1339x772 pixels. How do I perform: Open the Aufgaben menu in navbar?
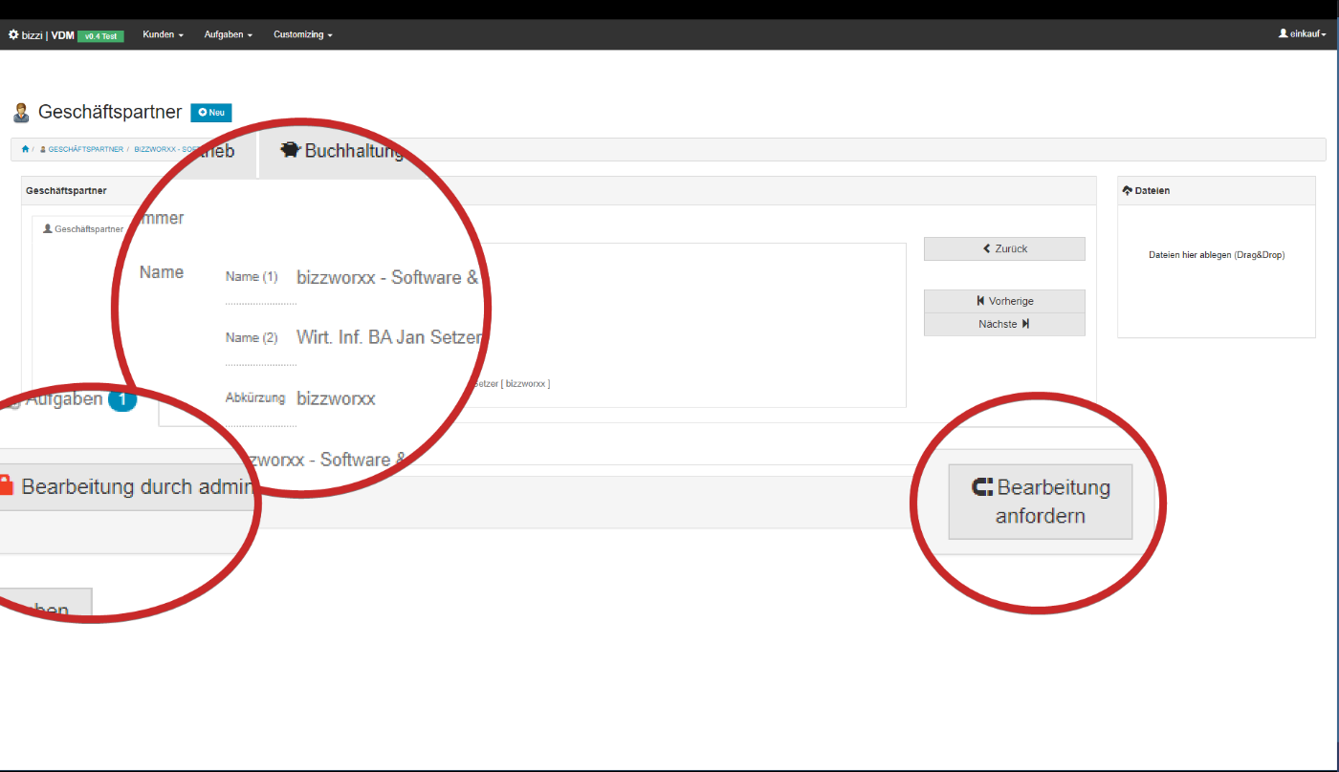228,35
